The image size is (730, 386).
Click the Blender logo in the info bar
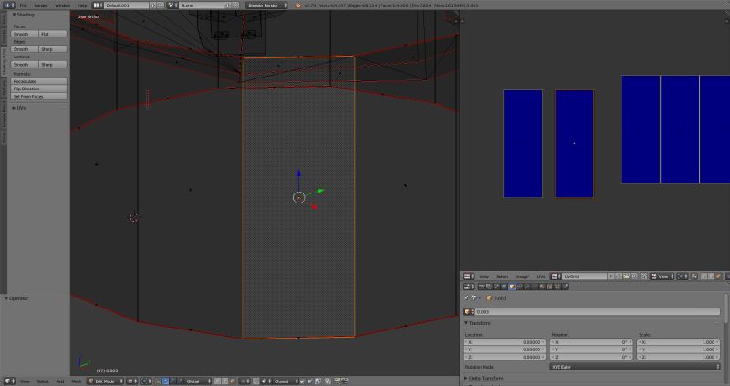[298, 5]
